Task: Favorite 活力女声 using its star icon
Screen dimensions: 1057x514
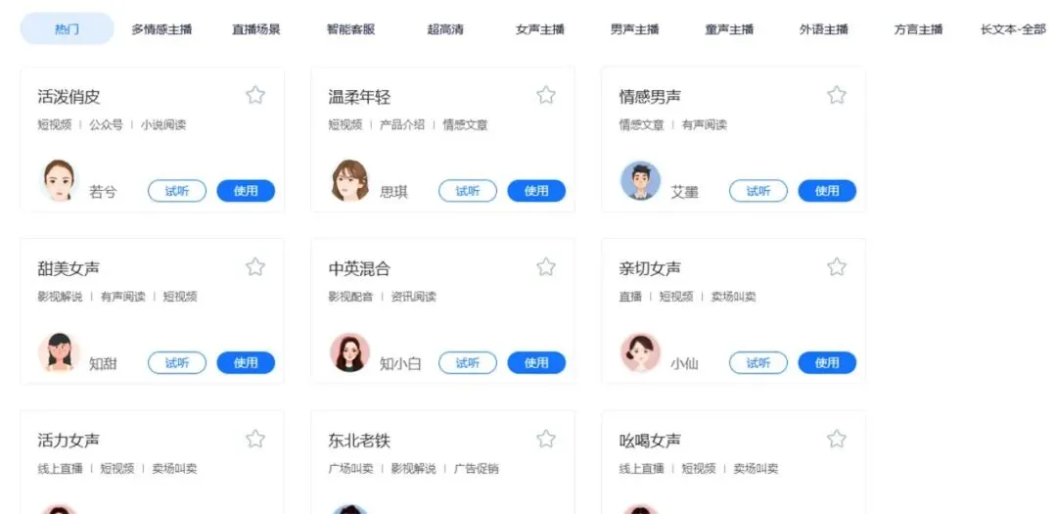Action: 254,440
